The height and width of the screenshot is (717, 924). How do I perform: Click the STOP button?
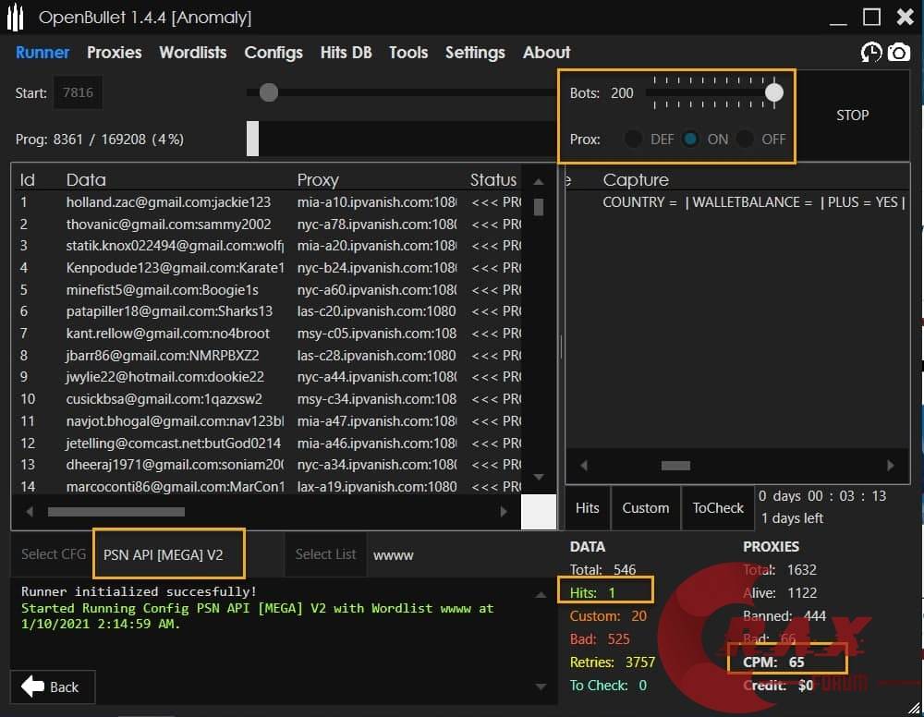pos(852,115)
